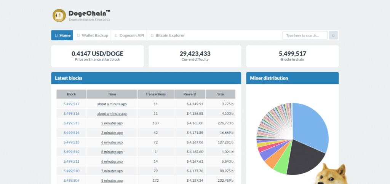Click the DogeChain title text
Image resolution: width=390 pixels, height=184 pixels.
[x=89, y=13]
